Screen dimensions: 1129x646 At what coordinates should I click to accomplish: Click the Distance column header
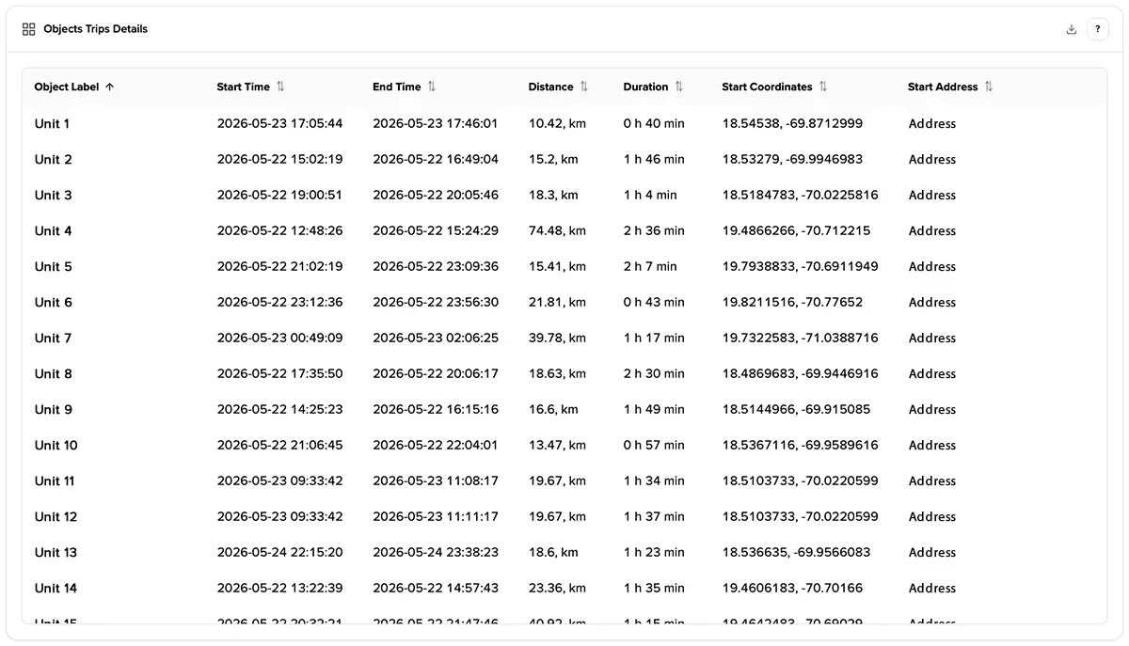tap(551, 87)
